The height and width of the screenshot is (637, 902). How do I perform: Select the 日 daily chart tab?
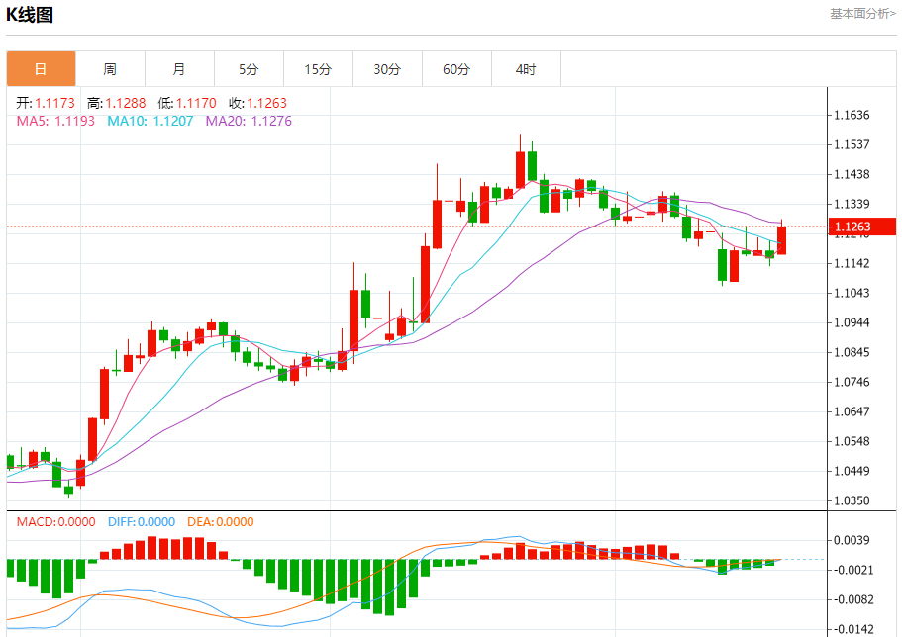point(41,69)
